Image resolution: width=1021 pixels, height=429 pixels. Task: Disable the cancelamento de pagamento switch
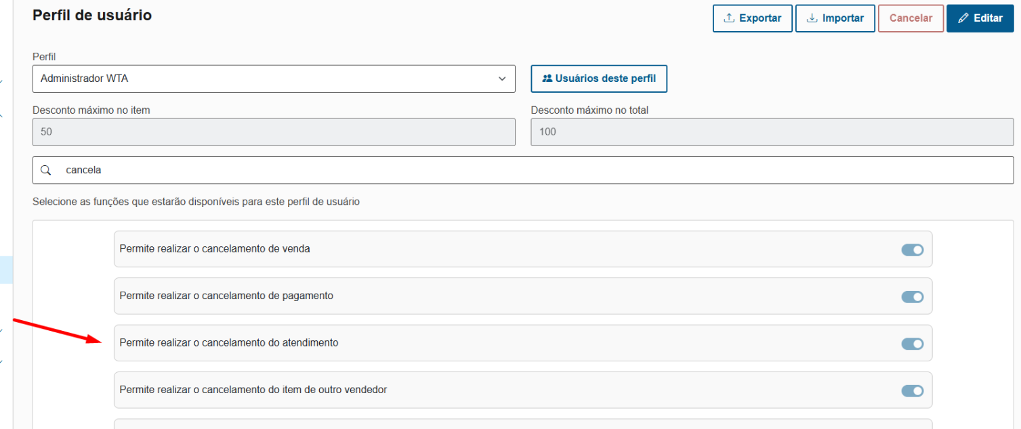(x=912, y=297)
